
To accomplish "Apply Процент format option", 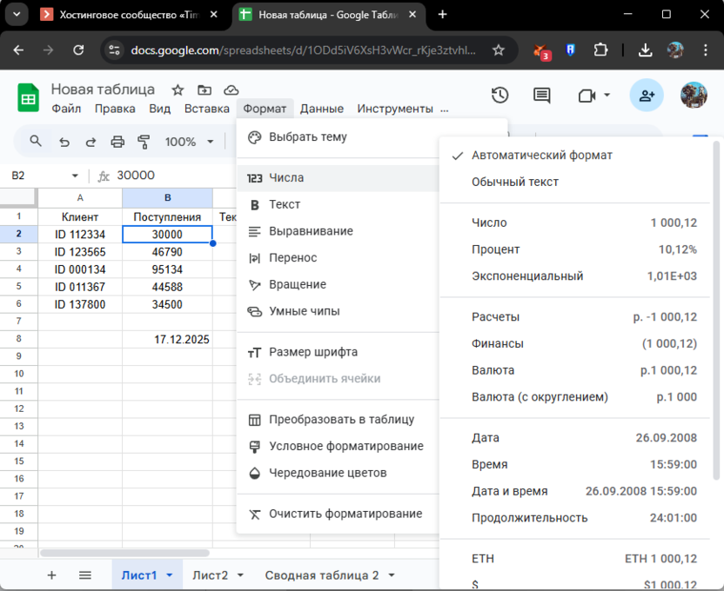I will point(495,249).
